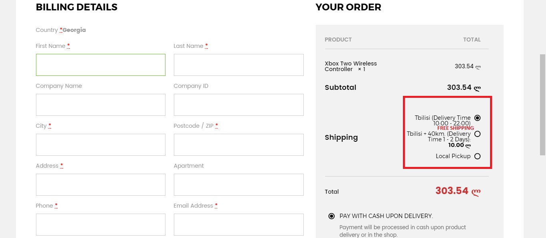Select the Local Pickup shipping option
This screenshot has height=238, width=546.
pyautogui.click(x=477, y=156)
